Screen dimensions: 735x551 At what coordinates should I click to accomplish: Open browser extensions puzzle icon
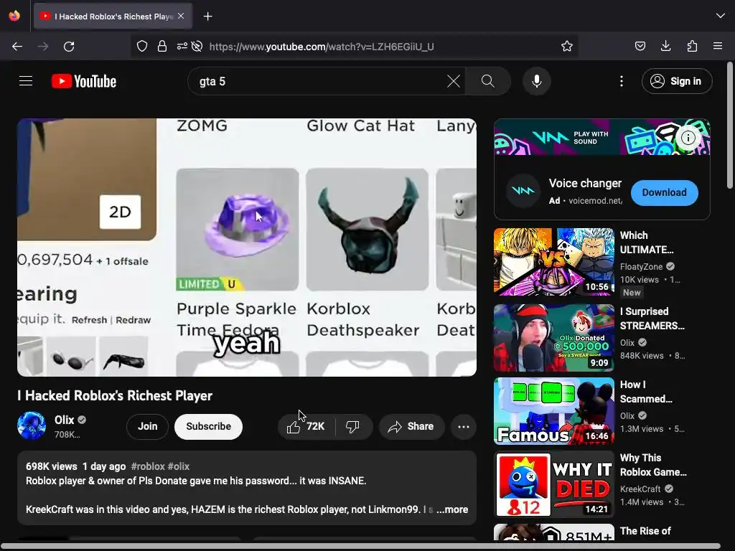point(692,46)
